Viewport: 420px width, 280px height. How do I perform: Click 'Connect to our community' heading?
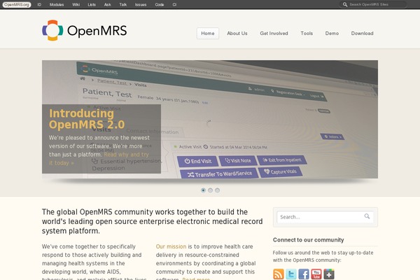[308, 240]
